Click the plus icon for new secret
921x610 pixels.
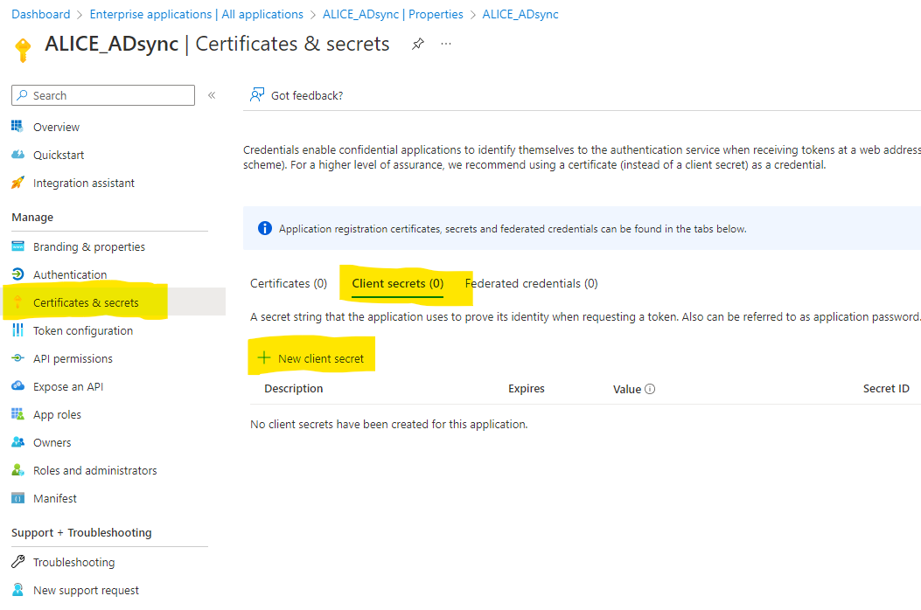click(x=264, y=357)
